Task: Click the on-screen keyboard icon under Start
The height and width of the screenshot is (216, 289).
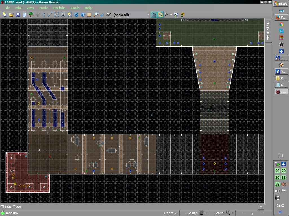Action: 281,11
